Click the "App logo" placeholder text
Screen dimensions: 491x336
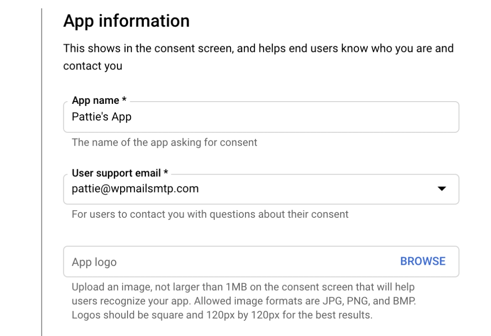pos(94,262)
